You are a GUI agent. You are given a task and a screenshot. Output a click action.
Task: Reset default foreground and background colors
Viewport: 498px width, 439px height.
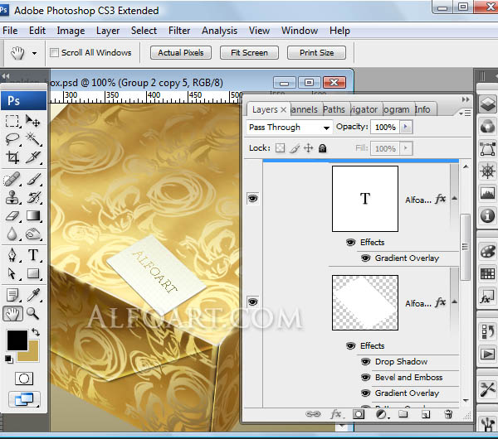(9, 359)
